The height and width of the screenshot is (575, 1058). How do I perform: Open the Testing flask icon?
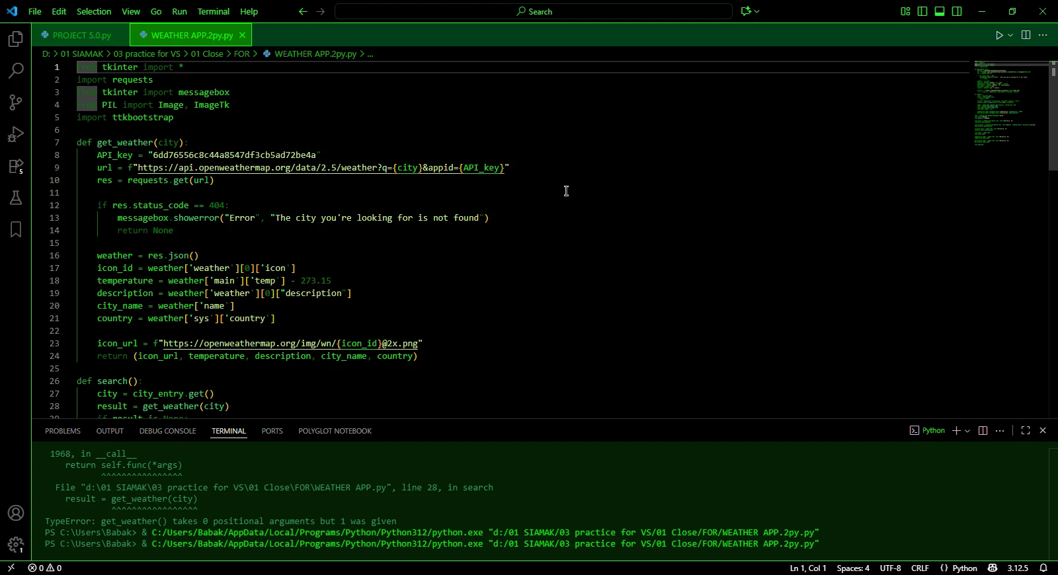(16, 198)
